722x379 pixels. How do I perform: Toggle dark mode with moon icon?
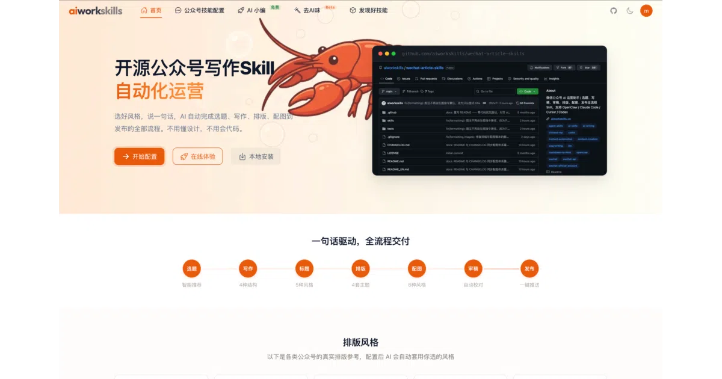(x=630, y=10)
